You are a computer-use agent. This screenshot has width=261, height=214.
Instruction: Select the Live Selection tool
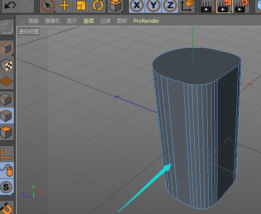pyautogui.click(x=48, y=6)
